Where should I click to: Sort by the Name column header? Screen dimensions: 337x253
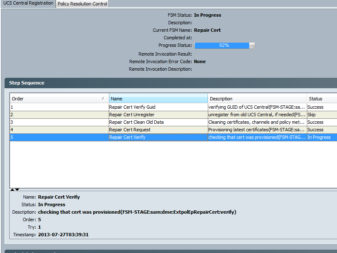pyautogui.click(x=158, y=99)
